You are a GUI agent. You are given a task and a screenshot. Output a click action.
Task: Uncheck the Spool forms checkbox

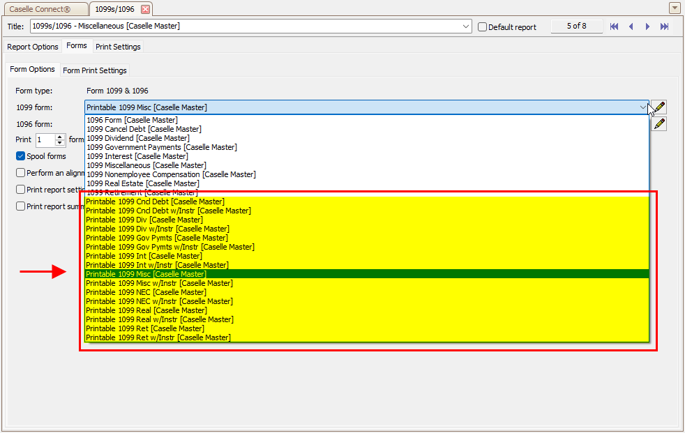pyautogui.click(x=21, y=156)
